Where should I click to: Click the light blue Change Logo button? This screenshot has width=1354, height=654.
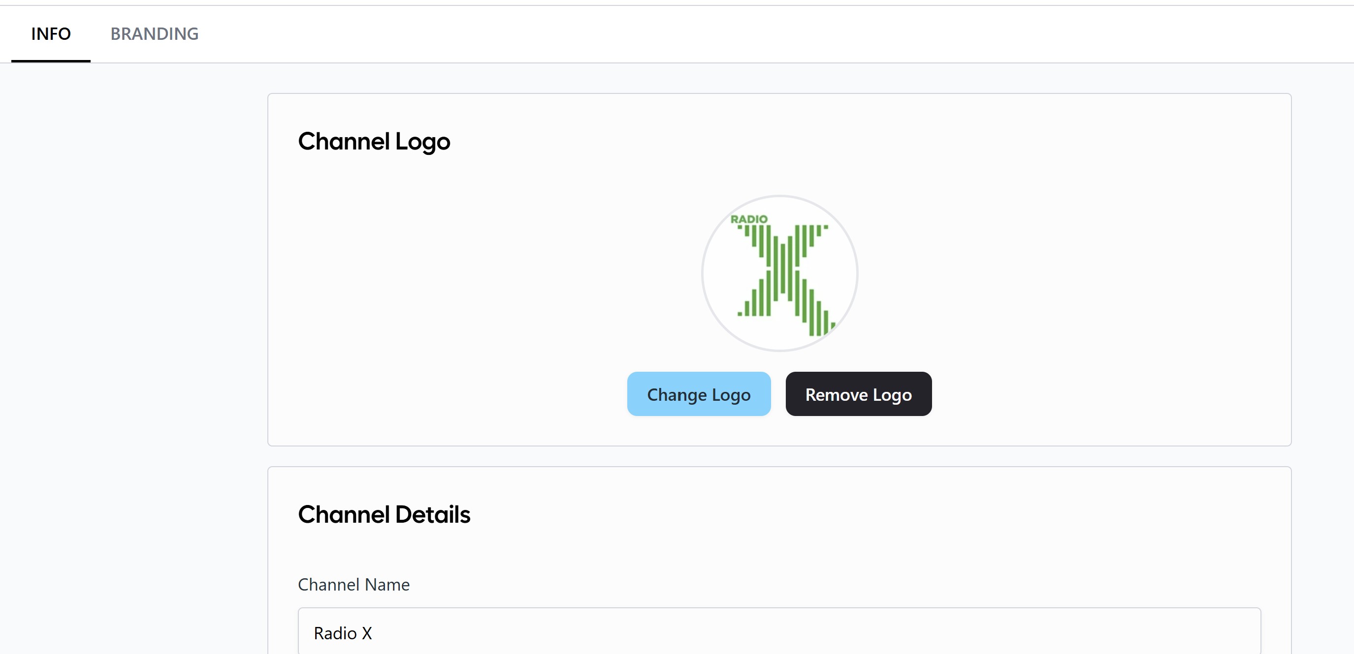click(699, 394)
